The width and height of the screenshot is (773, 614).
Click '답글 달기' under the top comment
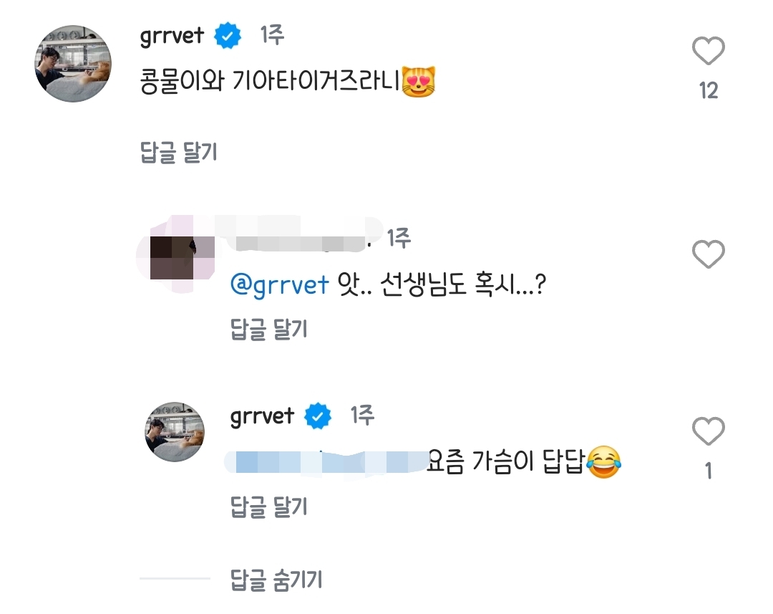(x=179, y=152)
